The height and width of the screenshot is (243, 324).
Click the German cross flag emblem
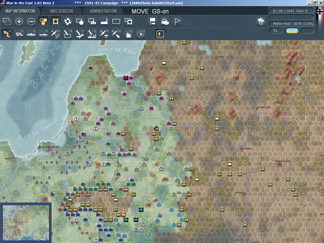pos(320,12)
